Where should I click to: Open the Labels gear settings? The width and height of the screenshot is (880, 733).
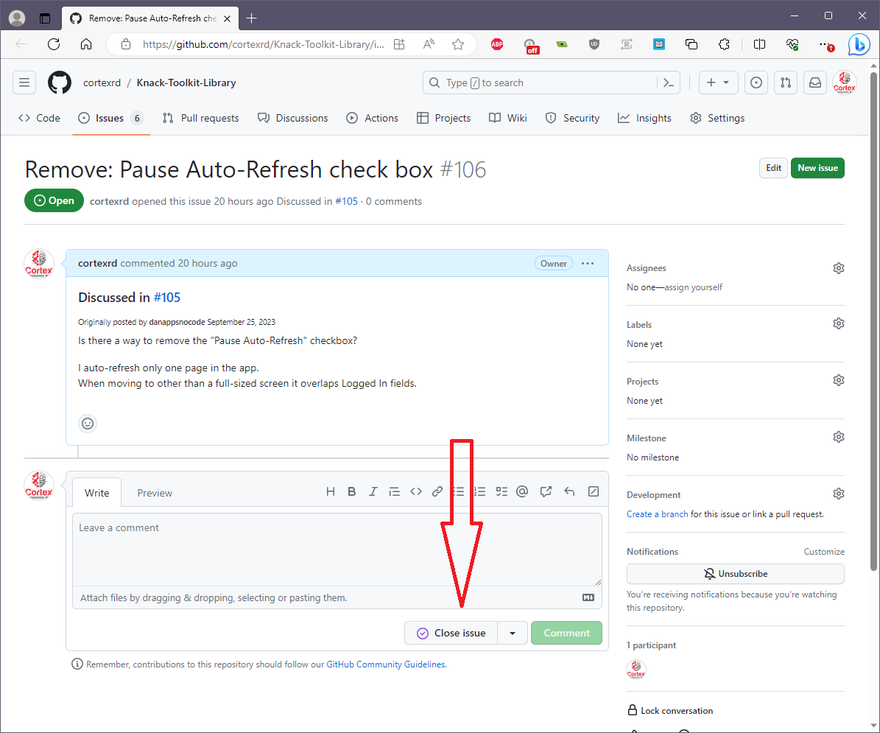[x=839, y=323]
